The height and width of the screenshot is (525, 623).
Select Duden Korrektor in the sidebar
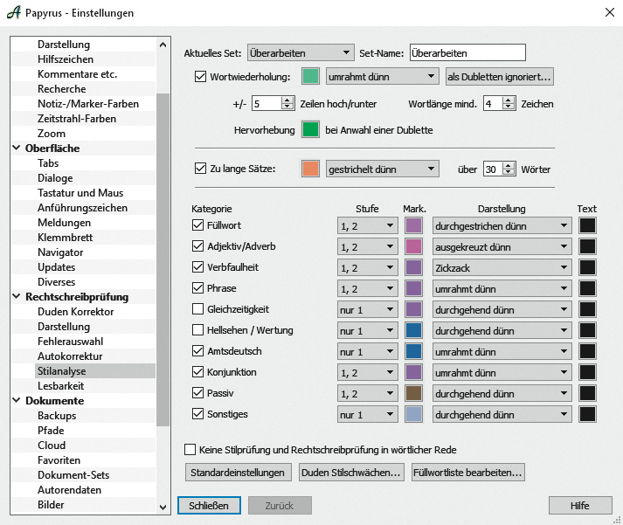(75, 312)
